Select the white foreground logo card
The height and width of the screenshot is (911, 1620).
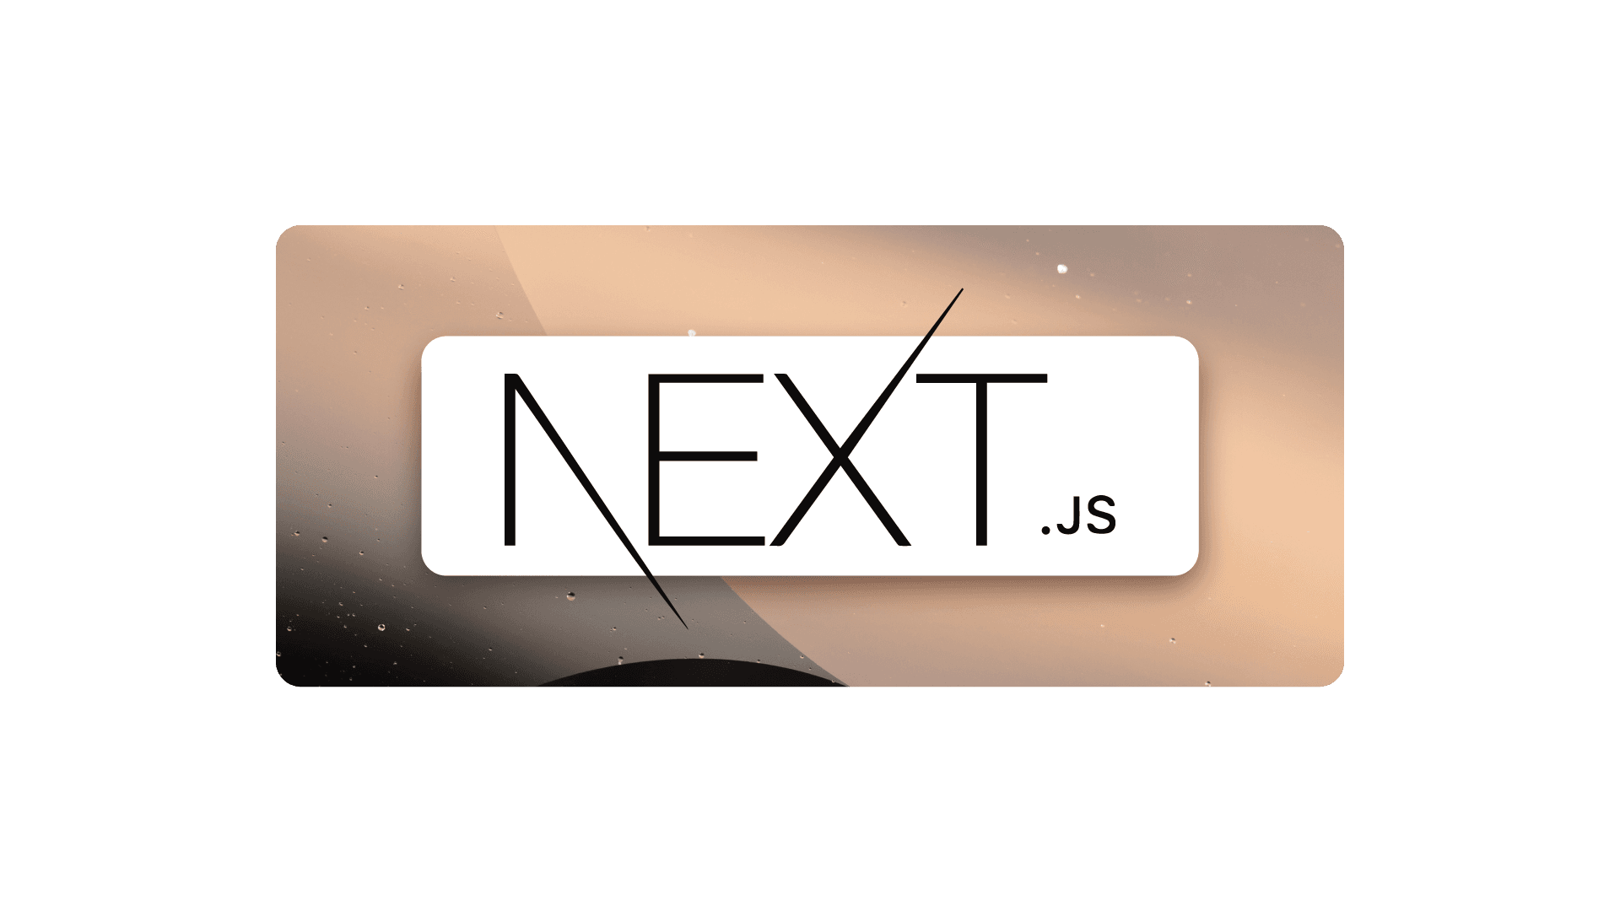click(810, 455)
